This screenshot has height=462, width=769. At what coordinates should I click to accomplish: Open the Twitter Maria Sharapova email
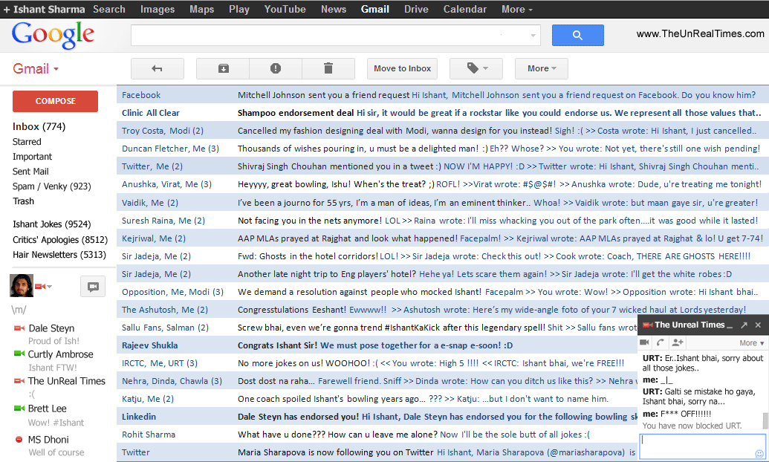(377, 452)
